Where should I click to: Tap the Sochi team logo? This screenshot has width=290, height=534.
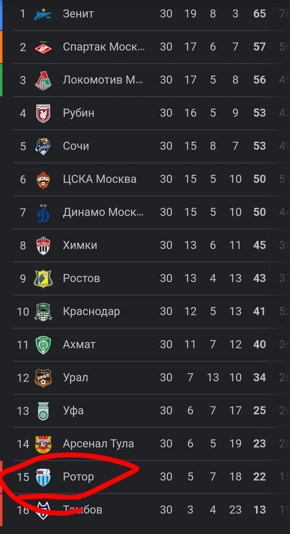(43, 147)
